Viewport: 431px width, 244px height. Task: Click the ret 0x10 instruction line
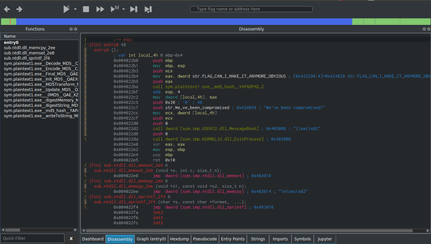click(x=144, y=160)
